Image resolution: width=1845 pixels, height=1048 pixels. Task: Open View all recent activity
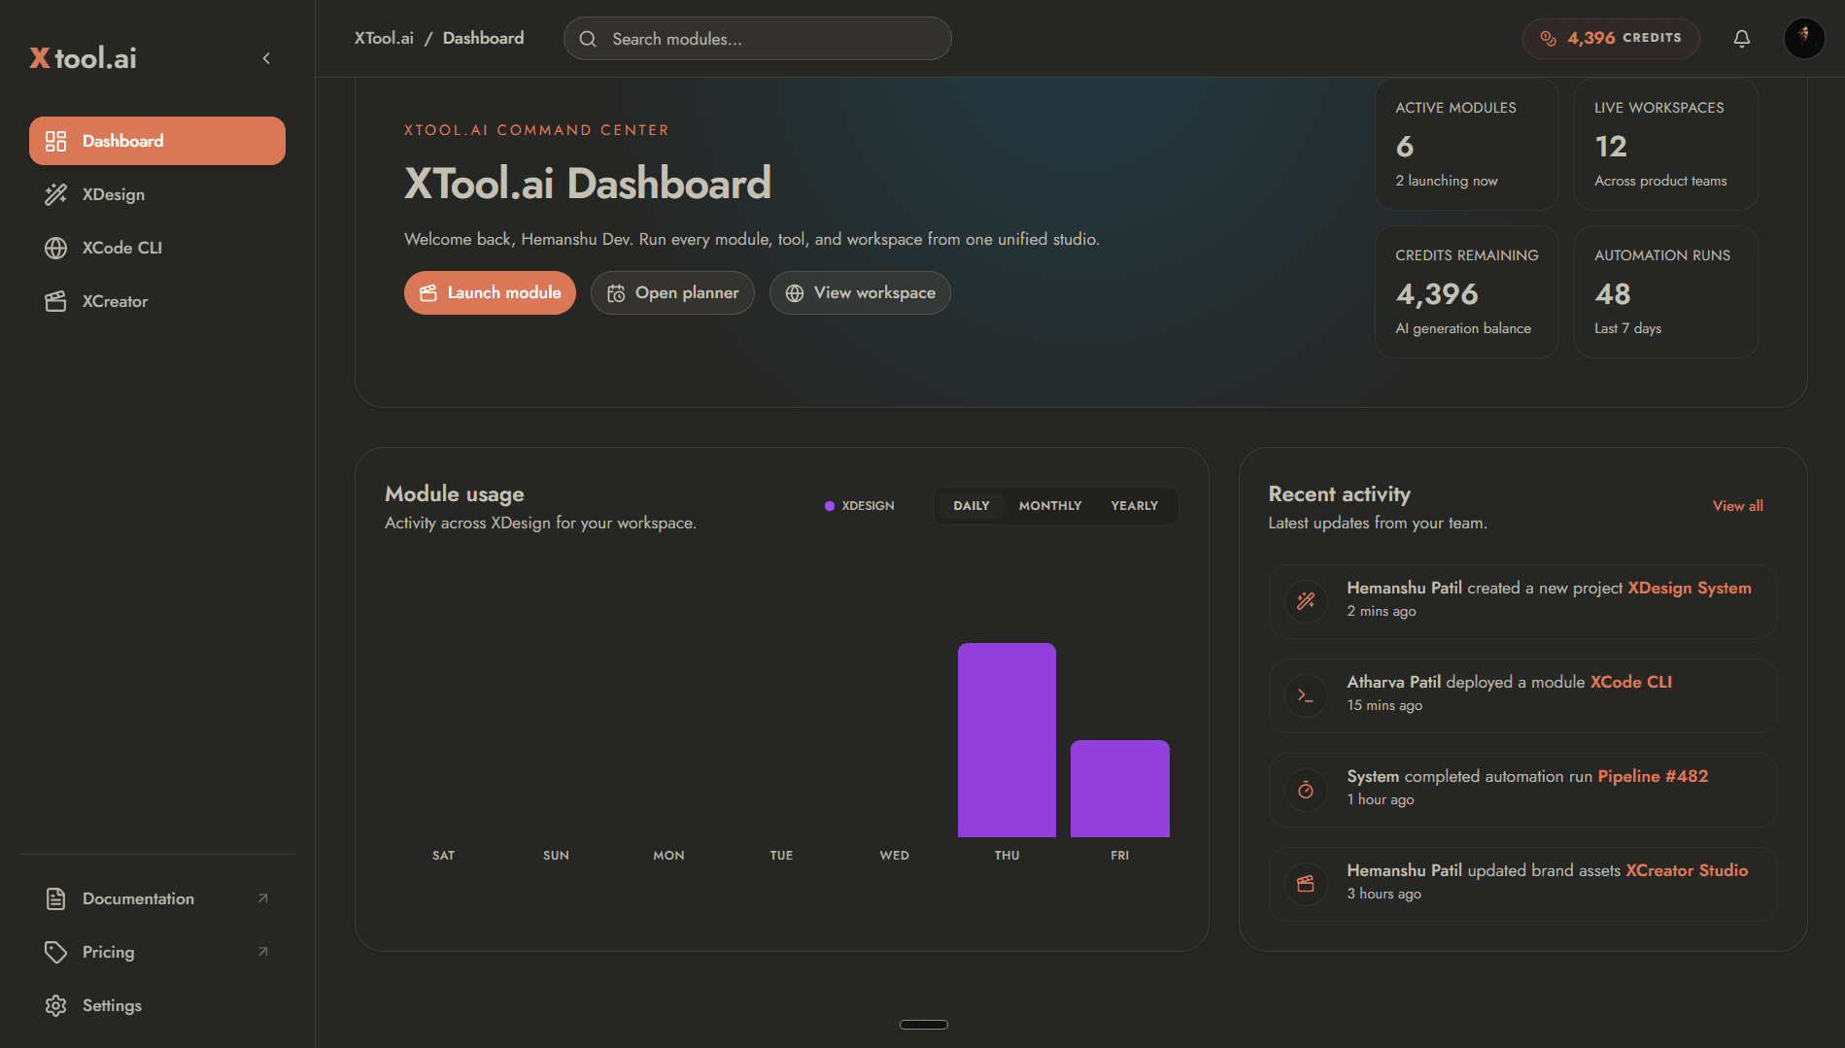[x=1737, y=505]
